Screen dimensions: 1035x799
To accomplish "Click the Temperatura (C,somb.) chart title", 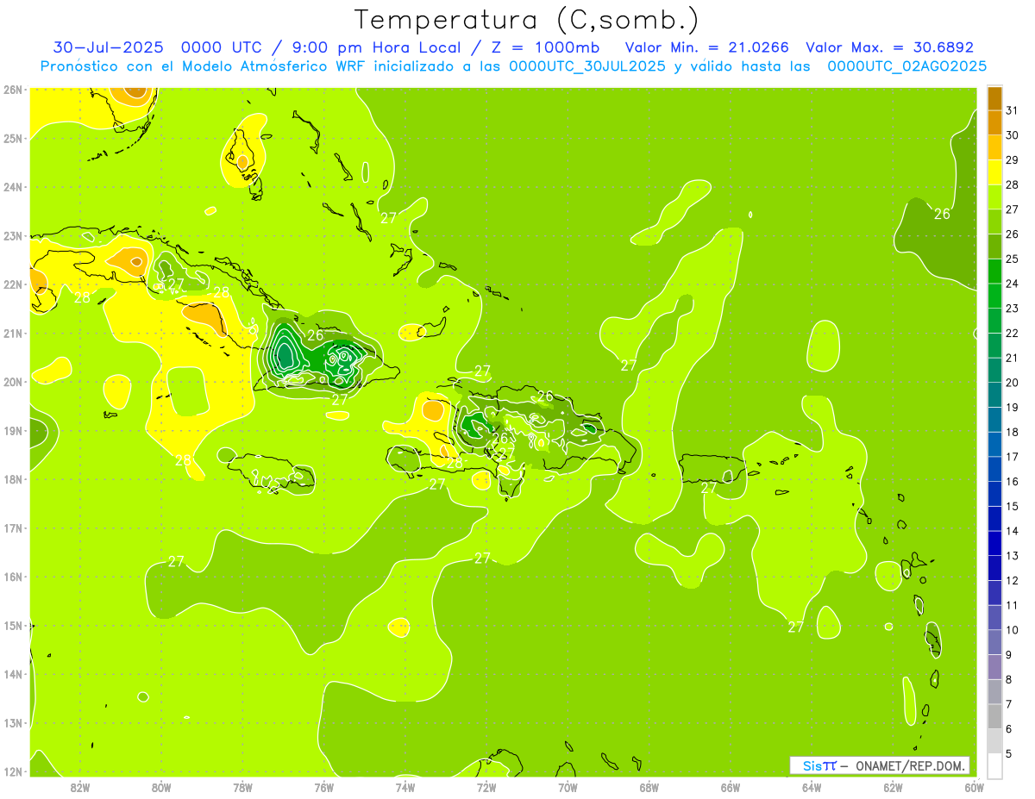I will tap(527, 19).
